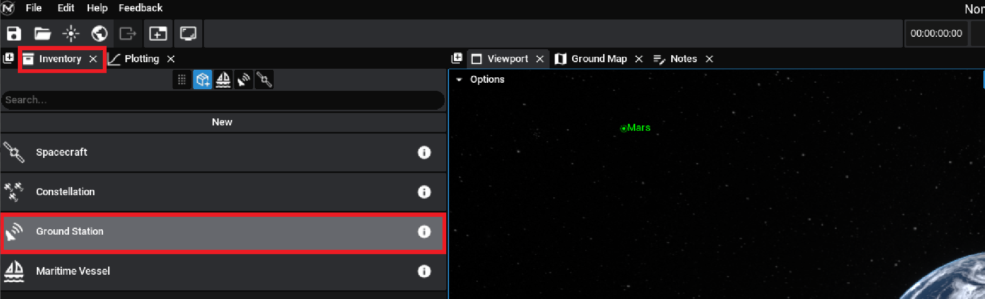Toggle the blue new-object cube filter
Viewport: 985px width, 299px height.
click(202, 80)
